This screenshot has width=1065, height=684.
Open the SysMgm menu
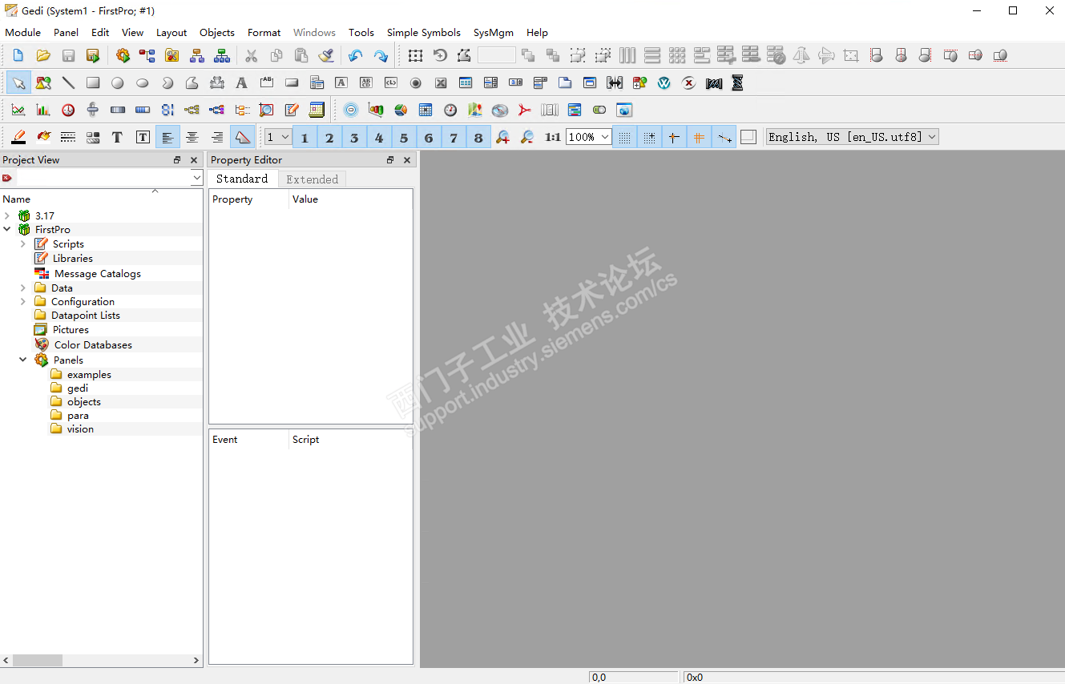point(494,33)
